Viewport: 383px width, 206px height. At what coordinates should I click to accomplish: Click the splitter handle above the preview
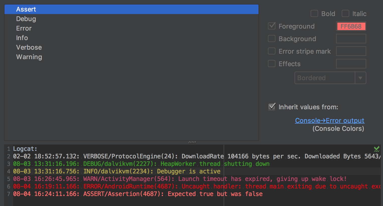(192, 142)
